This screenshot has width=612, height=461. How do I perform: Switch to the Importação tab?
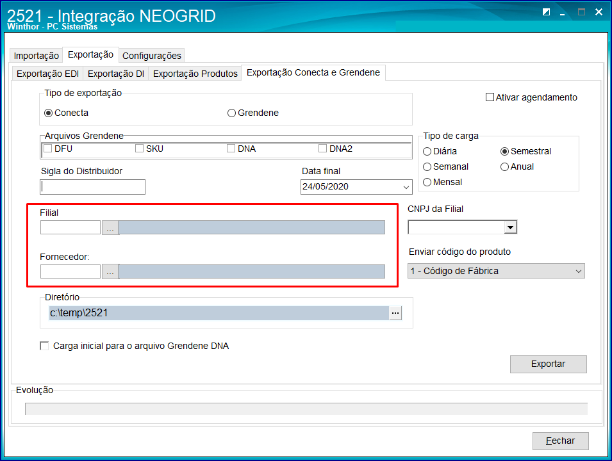coord(37,56)
